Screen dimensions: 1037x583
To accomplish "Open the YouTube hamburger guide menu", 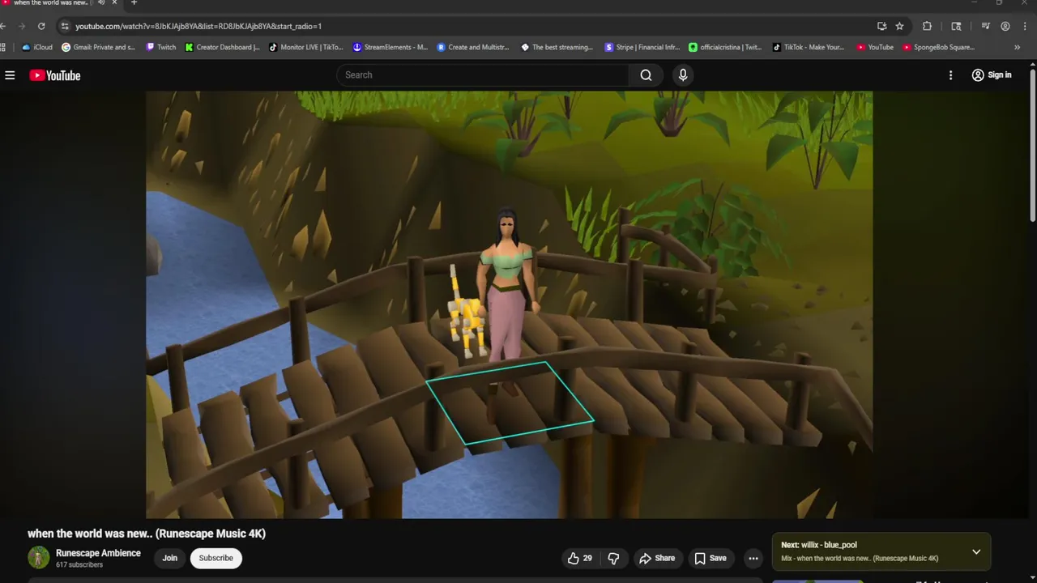I will pos(10,75).
